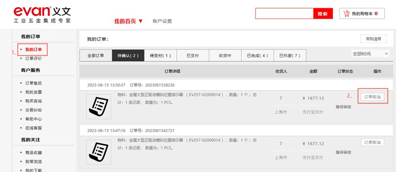Click the 金额 column header
Image resolution: width=396 pixels, height=172 pixels.
click(313, 71)
